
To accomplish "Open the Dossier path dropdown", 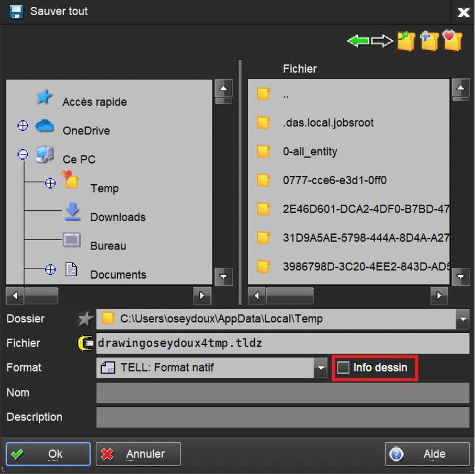I will [462, 319].
